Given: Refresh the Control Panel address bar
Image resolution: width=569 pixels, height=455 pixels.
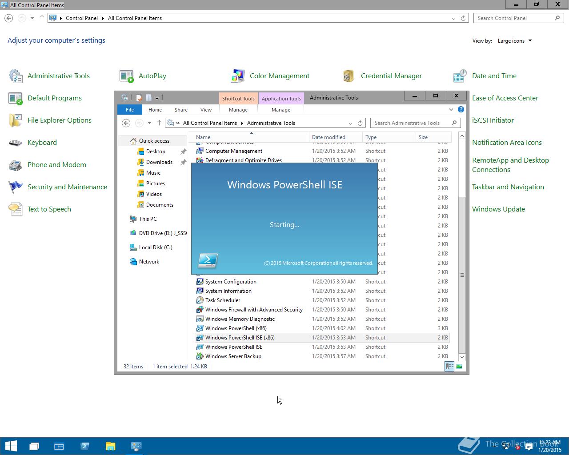Looking at the screenshot, I should pos(463,18).
